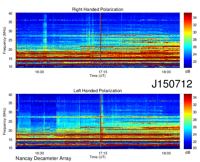Screen dimensions: 200x162
Task: Click the faint vertical burst after 16:30 in the top spectrogram
Action: tap(45, 32)
